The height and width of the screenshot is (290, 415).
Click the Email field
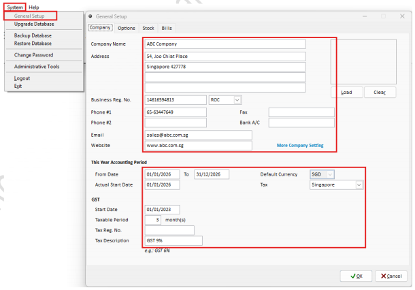point(198,135)
